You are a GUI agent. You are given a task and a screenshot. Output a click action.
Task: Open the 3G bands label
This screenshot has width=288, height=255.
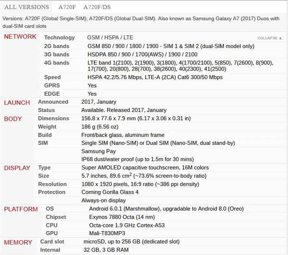pos(57,55)
